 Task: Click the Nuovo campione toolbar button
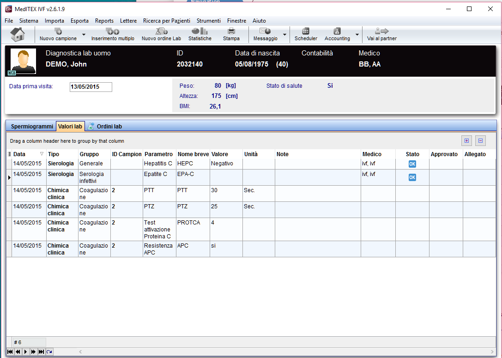pyautogui.click(x=58, y=34)
